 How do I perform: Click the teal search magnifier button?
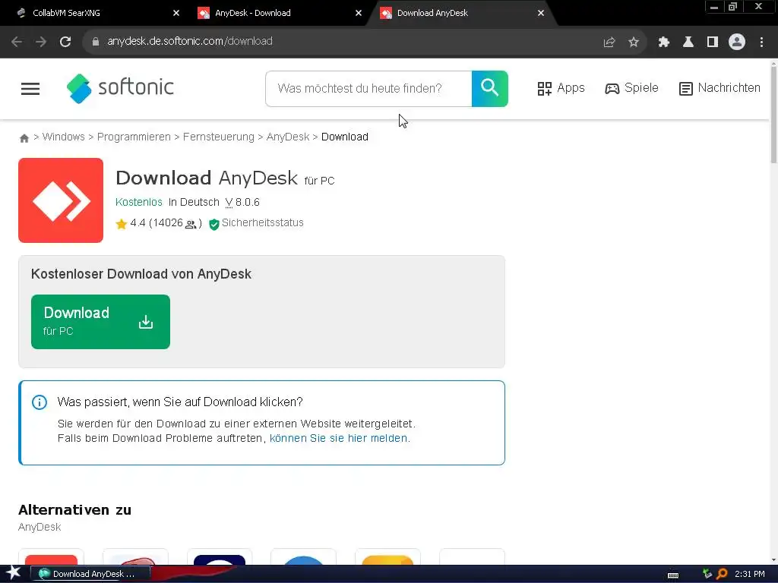click(490, 89)
